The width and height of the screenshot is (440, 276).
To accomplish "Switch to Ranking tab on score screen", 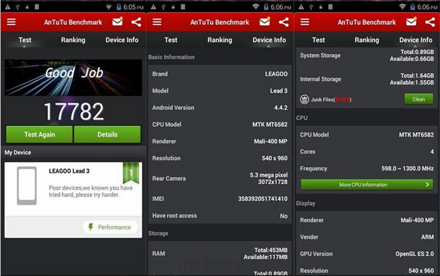I will tap(73, 40).
